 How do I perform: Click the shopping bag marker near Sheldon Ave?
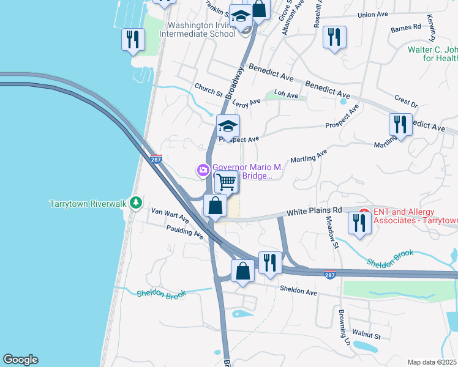tap(242, 272)
